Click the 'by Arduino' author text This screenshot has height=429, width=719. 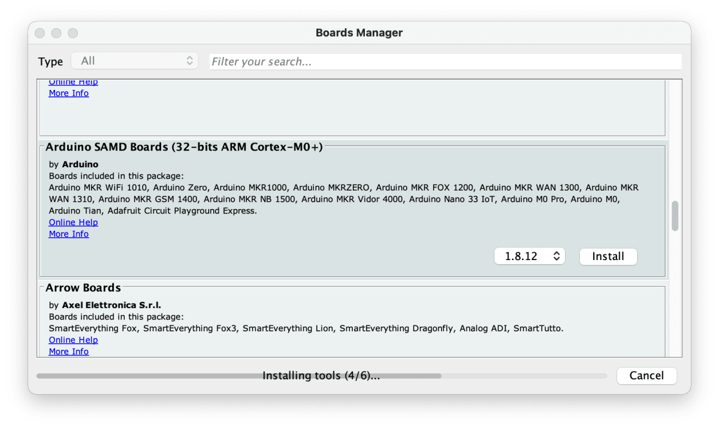click(x=73, y=164)
